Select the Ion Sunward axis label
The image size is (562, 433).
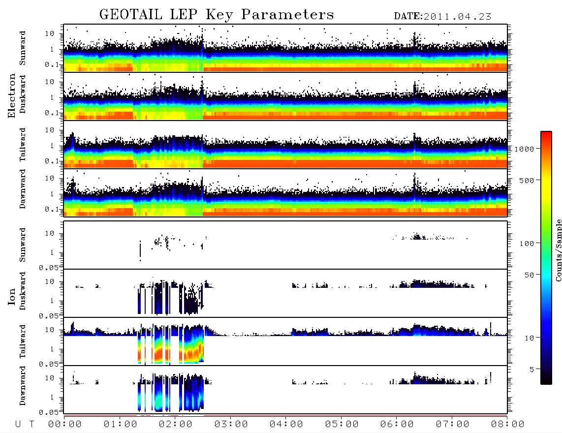point(23,245)
